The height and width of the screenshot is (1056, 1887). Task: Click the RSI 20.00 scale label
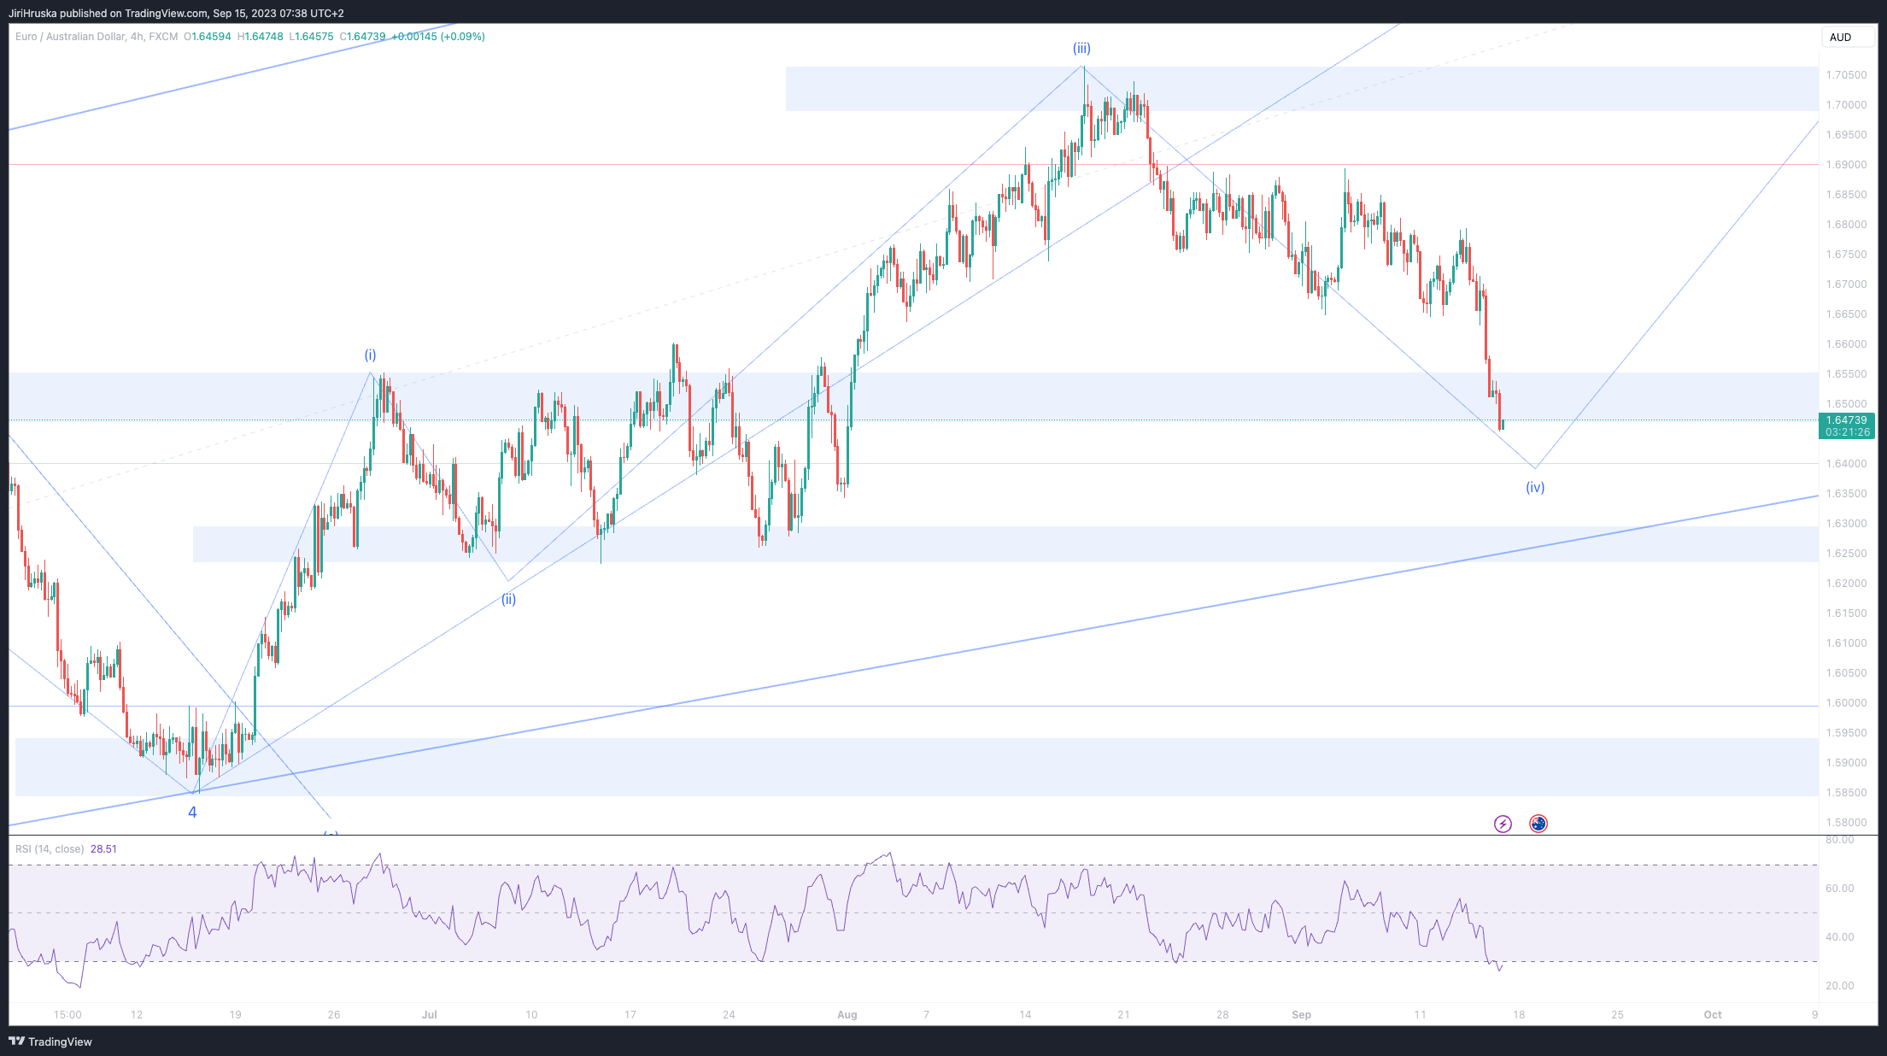click(x=1840, y=986)
